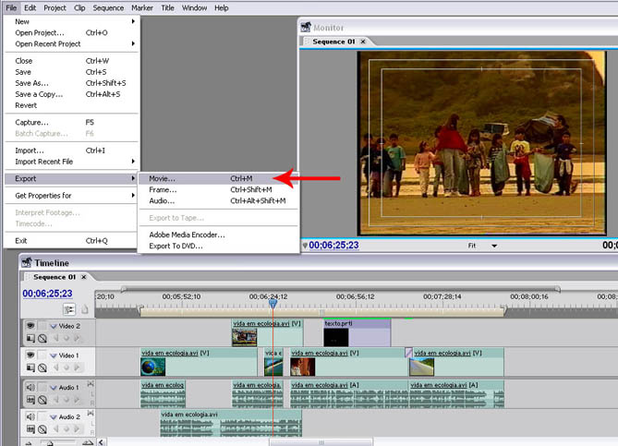This screenshot has width=618, height=446.
Task: Click the blue timecode in Timeline panel
Action: pyautogui.click(x=48, y=294)
